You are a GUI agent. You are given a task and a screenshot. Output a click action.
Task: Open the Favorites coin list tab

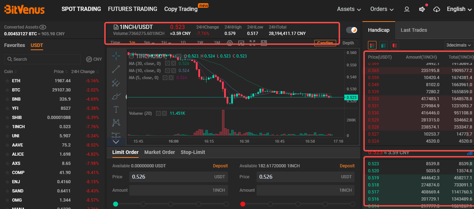pos(14,45)
